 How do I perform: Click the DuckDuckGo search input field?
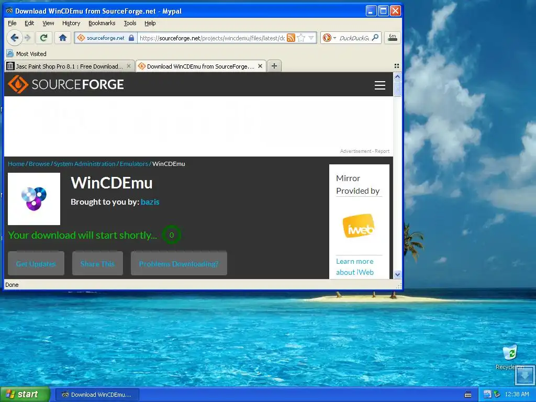(x=354, y=38)
